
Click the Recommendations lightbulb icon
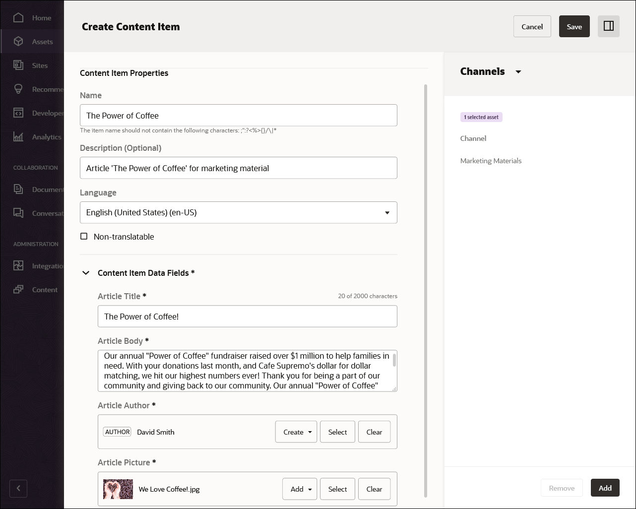[18, 89]
